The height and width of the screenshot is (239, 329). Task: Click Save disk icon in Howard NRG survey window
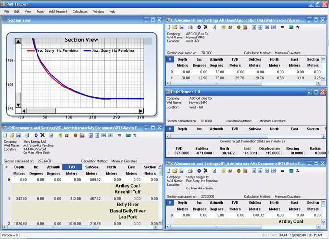[x=182, y=27]
